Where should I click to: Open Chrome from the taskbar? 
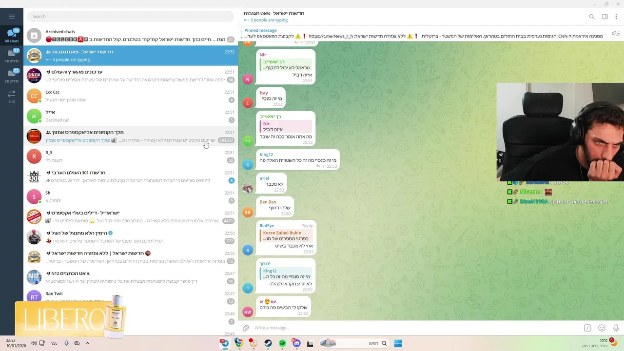pyautogui.click(x=239, y=343)
